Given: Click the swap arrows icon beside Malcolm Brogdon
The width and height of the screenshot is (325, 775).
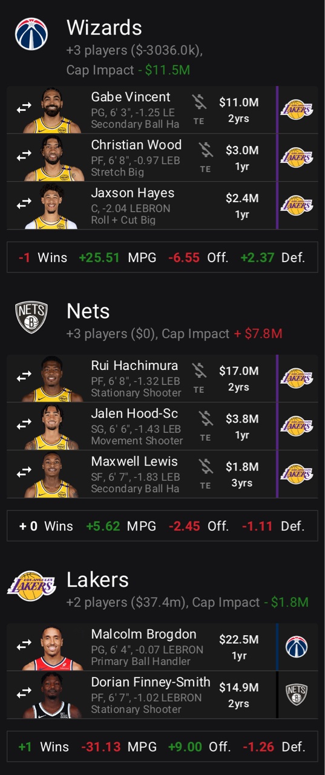Looking at the screenshot, I should tap(24, 645).
